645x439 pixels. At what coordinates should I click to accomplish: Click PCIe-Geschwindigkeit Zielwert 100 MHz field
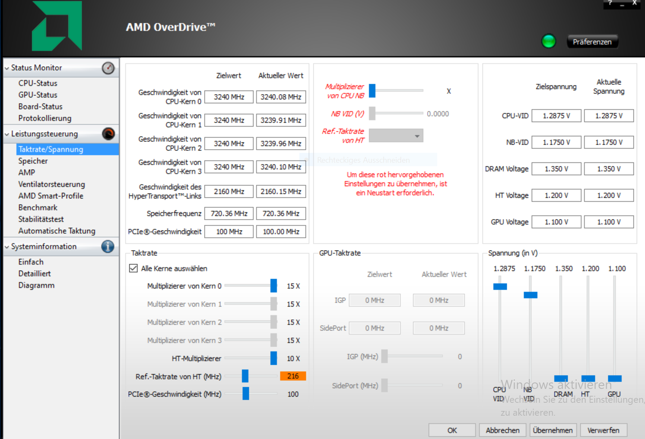[x=229, y=232]
